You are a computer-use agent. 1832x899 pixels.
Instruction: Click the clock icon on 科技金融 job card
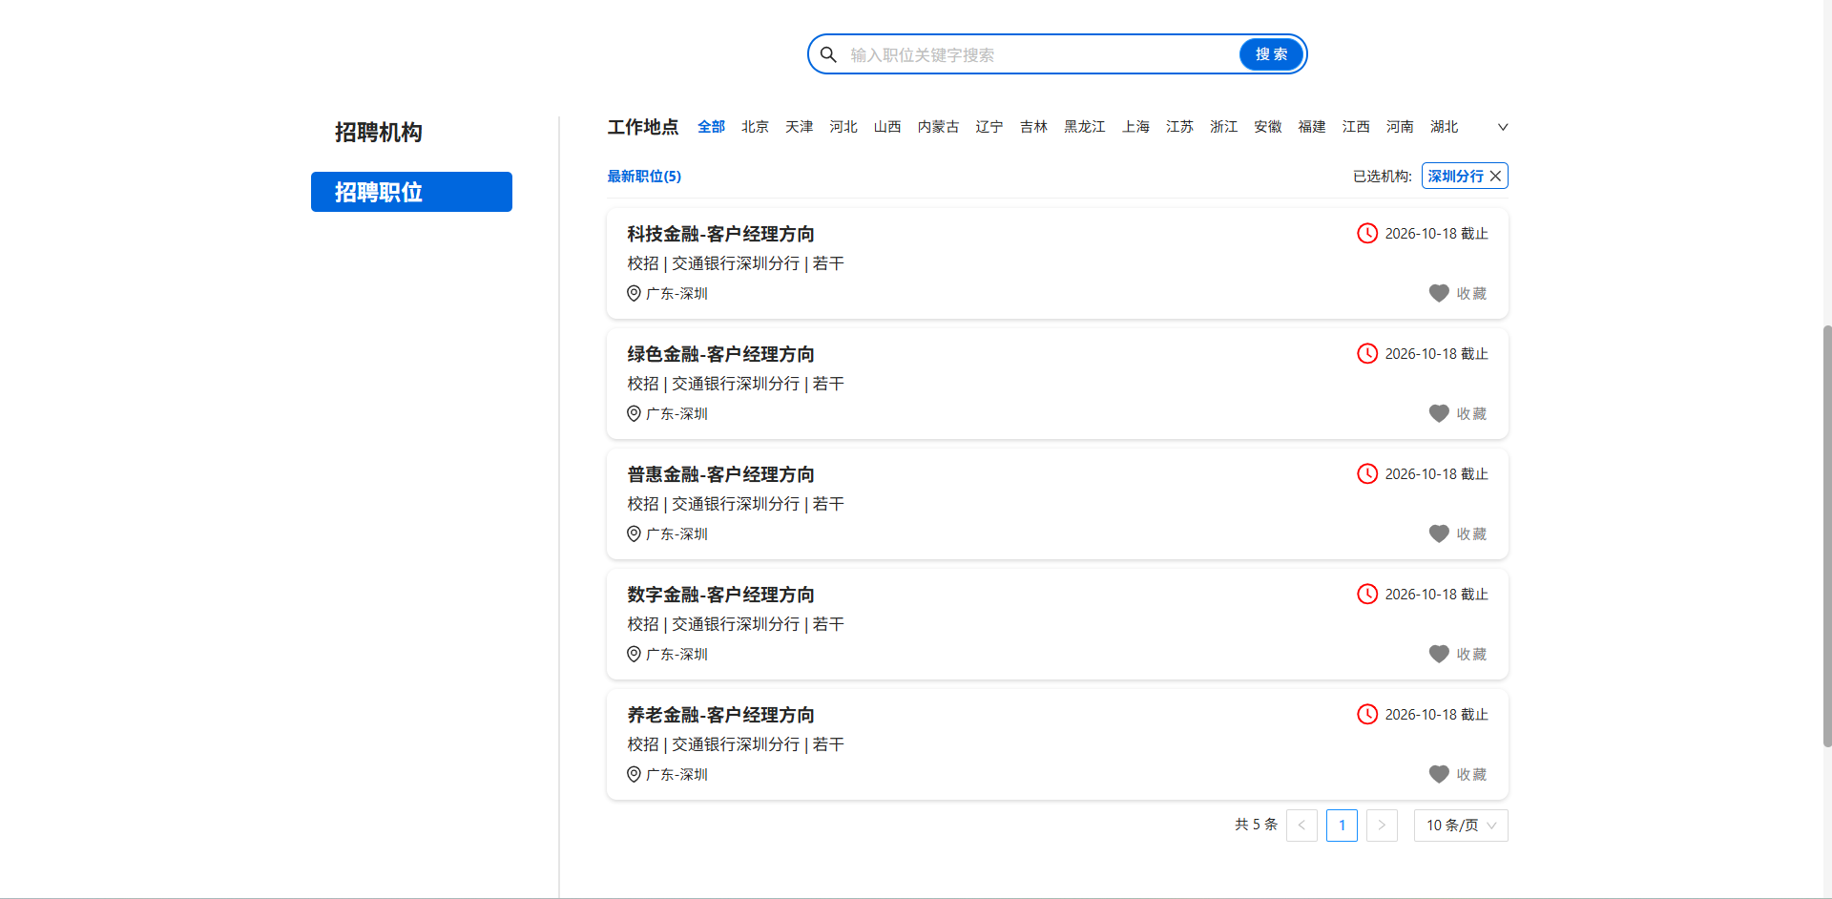[1367, 233]
